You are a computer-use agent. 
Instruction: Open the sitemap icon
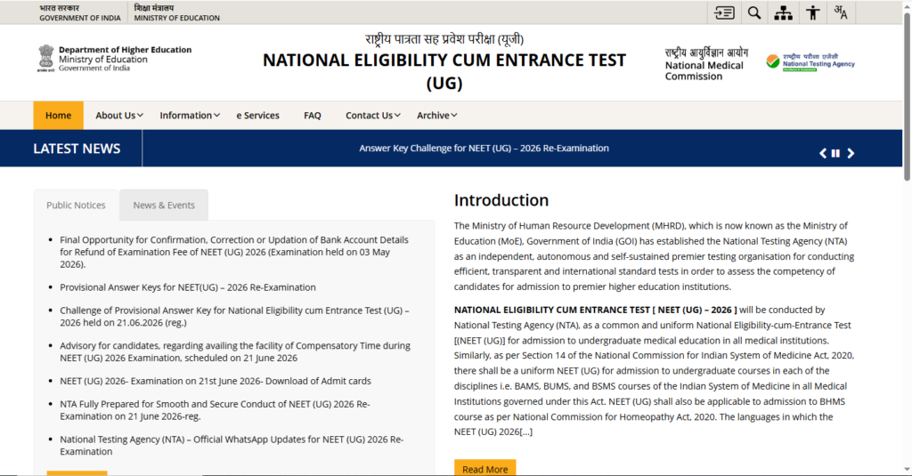point(783,12)
